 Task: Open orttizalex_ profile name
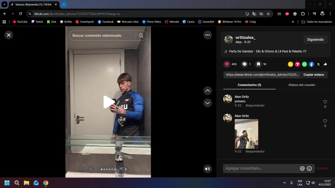pyautogui.click(x=245, y=38)
